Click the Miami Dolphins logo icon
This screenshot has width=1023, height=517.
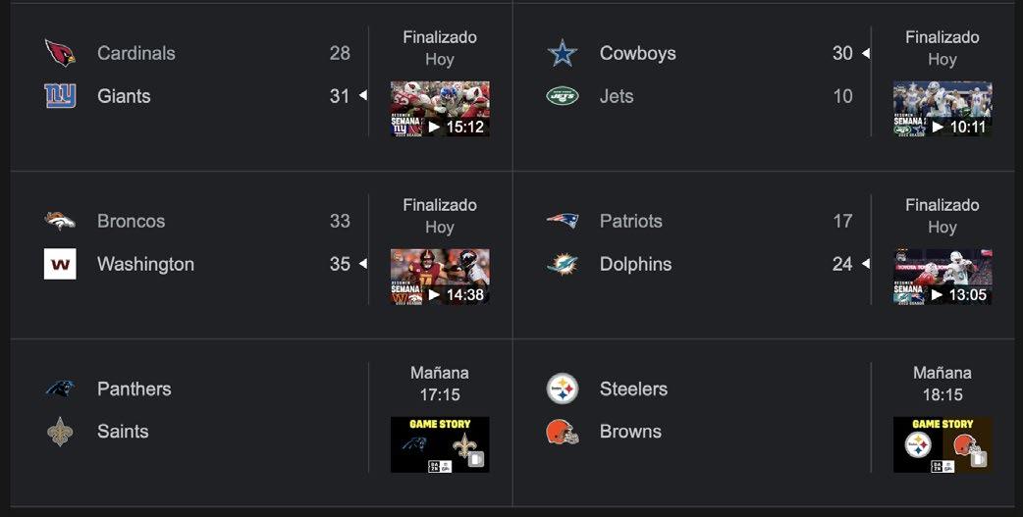click(x=563, y=264)
